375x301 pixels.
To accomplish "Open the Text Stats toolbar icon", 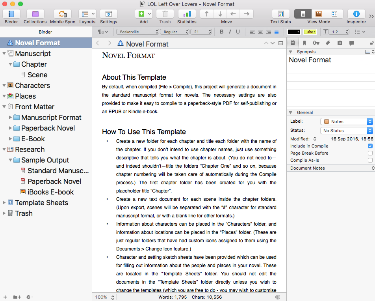I will pyautogui.click(x=281, y=14).
